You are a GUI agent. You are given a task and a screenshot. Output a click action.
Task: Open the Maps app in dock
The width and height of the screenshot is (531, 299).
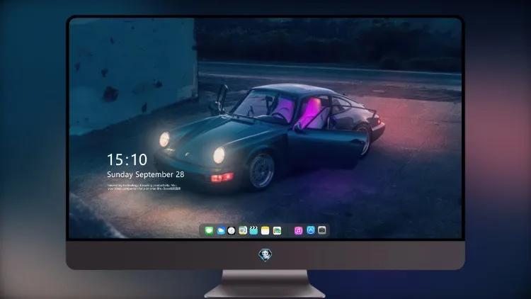point(243,230)
